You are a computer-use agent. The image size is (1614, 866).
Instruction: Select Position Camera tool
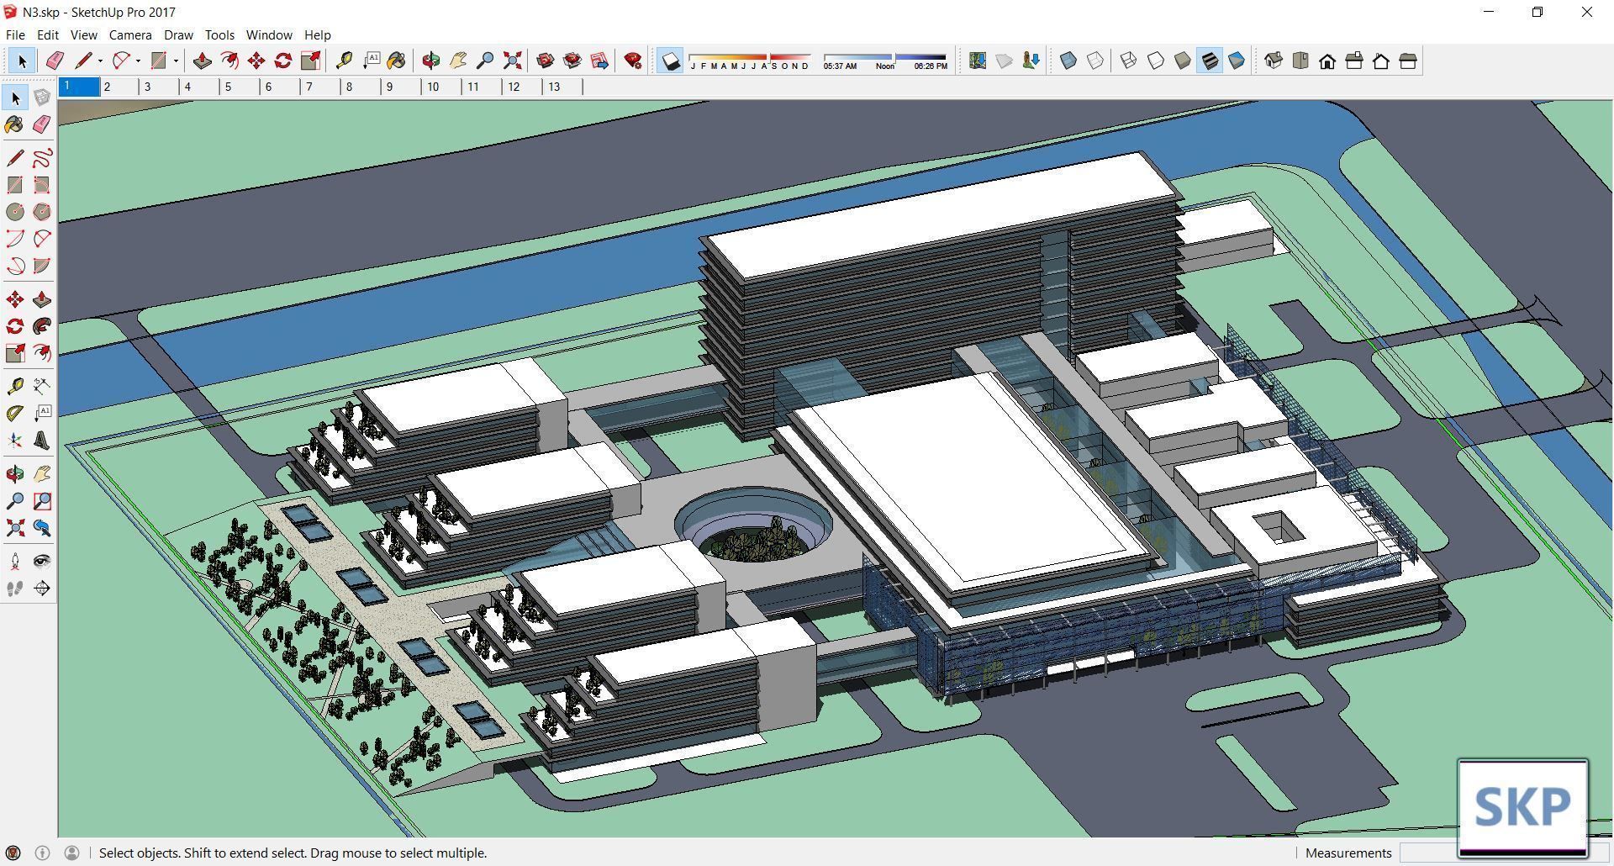[15, 562]
